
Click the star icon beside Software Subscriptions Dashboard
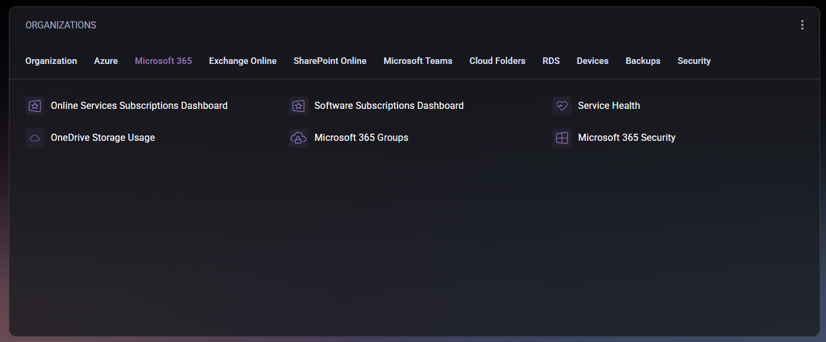298,106
